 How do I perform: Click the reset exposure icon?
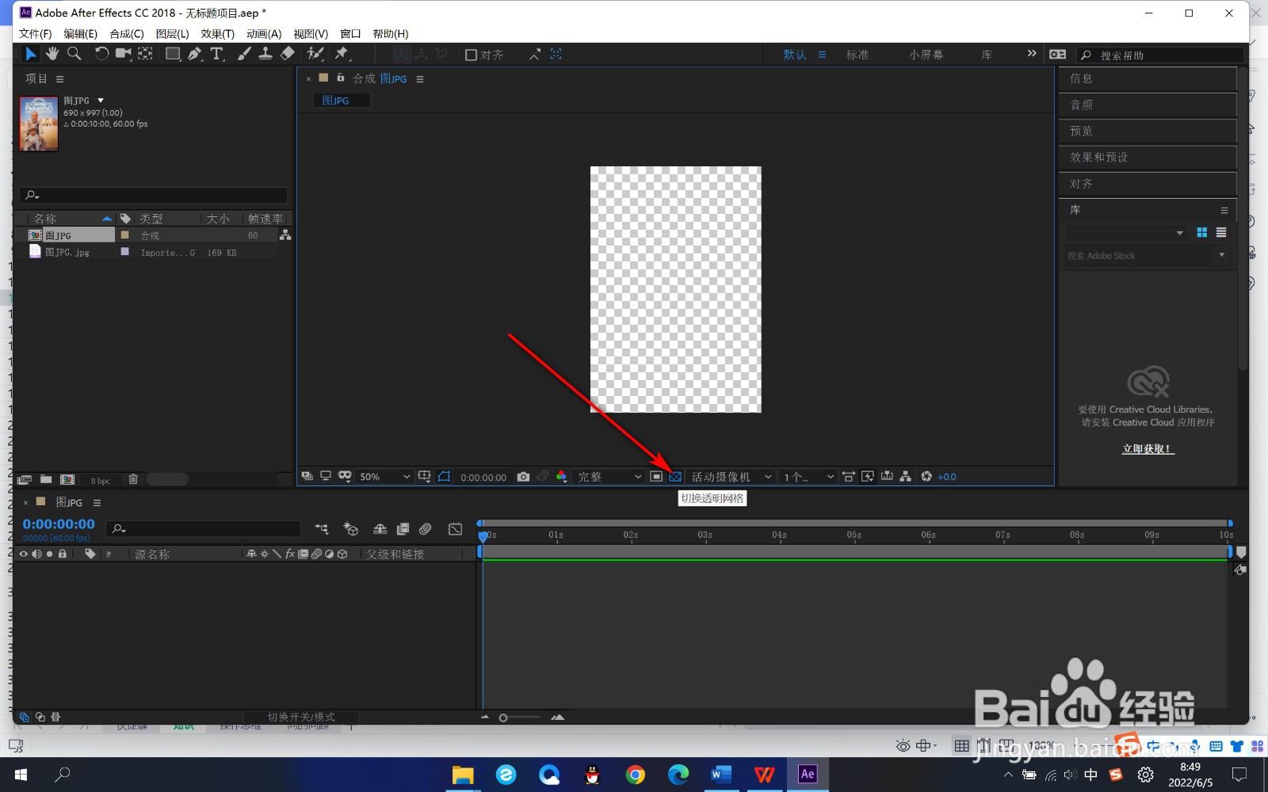pyautogui.click(x=926, y=477)
